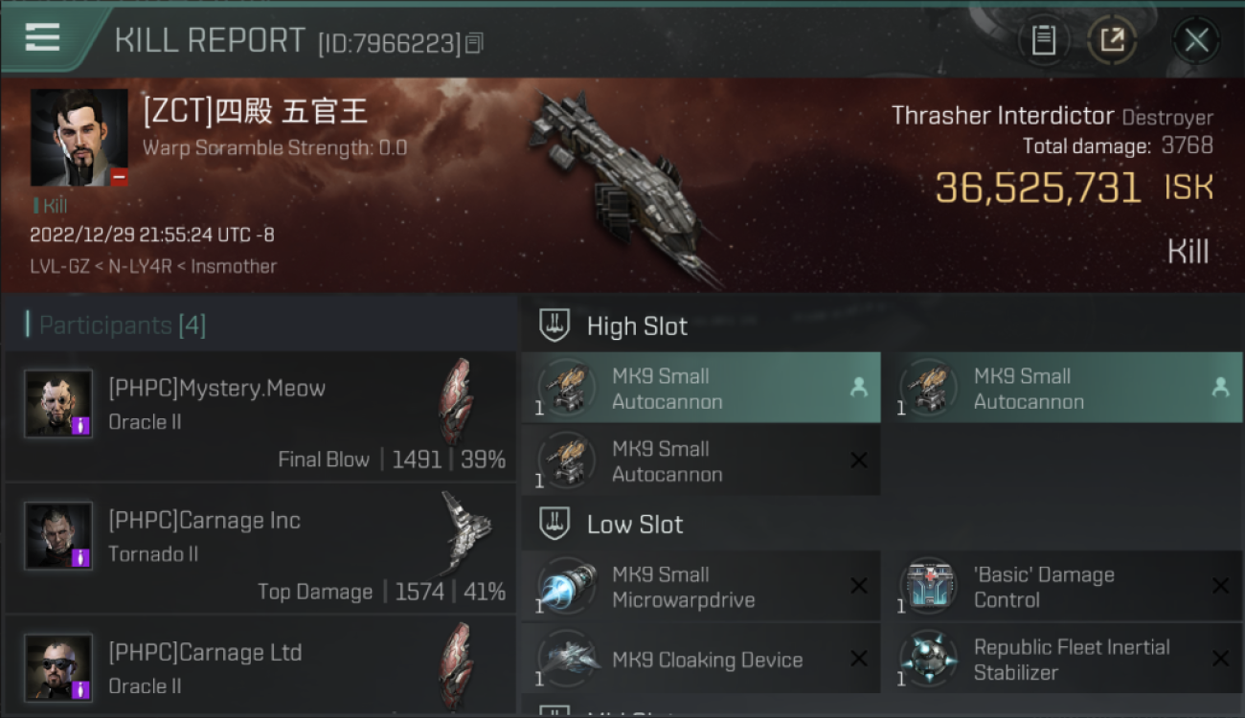Image resolution: width=1245 pixels, height=718 pixels.
Task: Share kill report via export icon
Action: 1111,40
